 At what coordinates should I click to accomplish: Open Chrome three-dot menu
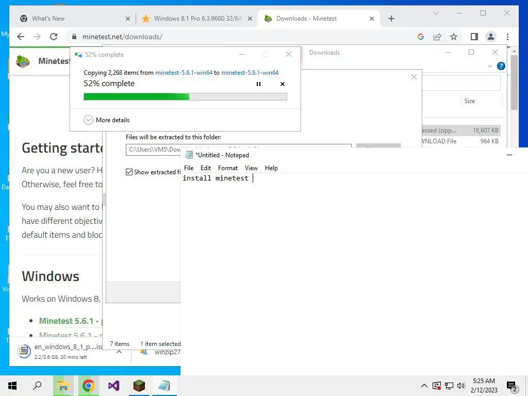click(x=507, y=37)
